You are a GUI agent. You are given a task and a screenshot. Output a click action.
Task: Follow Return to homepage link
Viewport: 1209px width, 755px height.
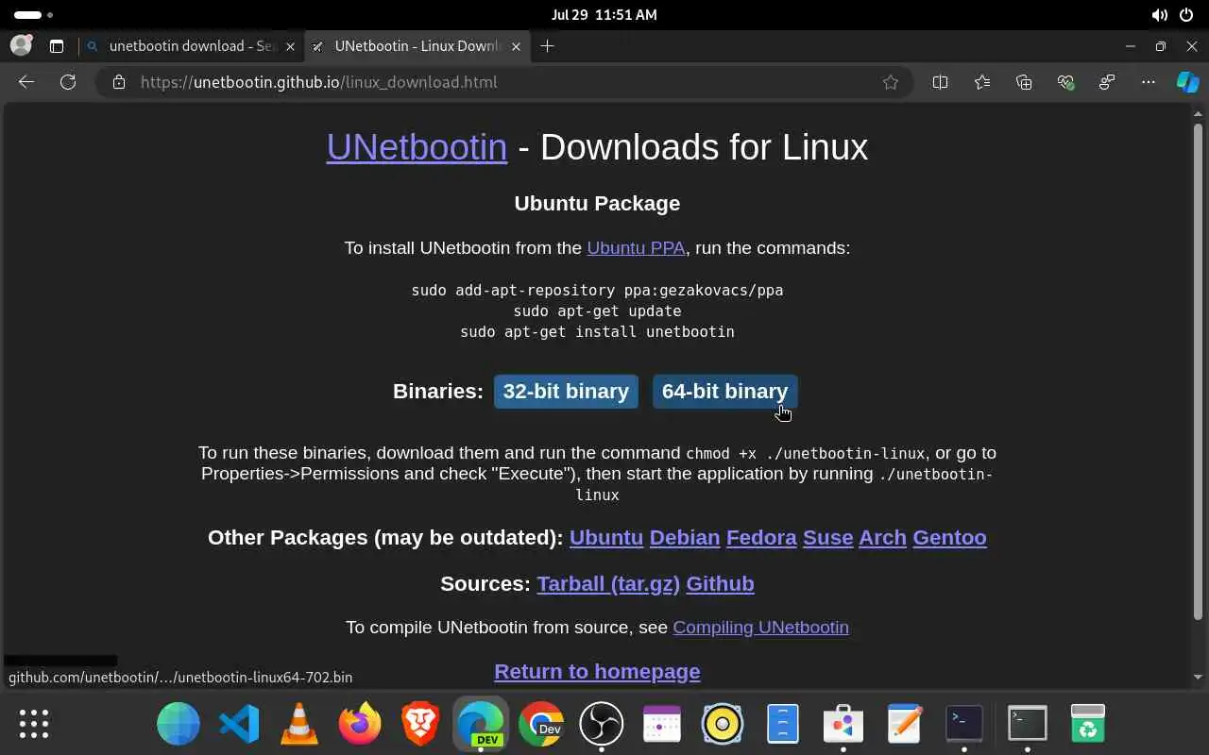(597, 671)
